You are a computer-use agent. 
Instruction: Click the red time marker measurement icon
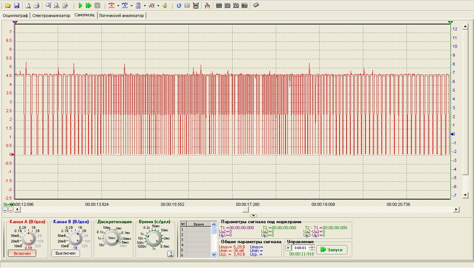[x=207, y=6]
